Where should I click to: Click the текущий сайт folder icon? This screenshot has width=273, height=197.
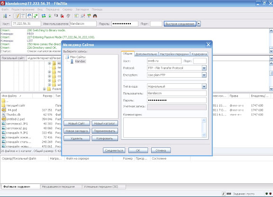coord(3,105)
